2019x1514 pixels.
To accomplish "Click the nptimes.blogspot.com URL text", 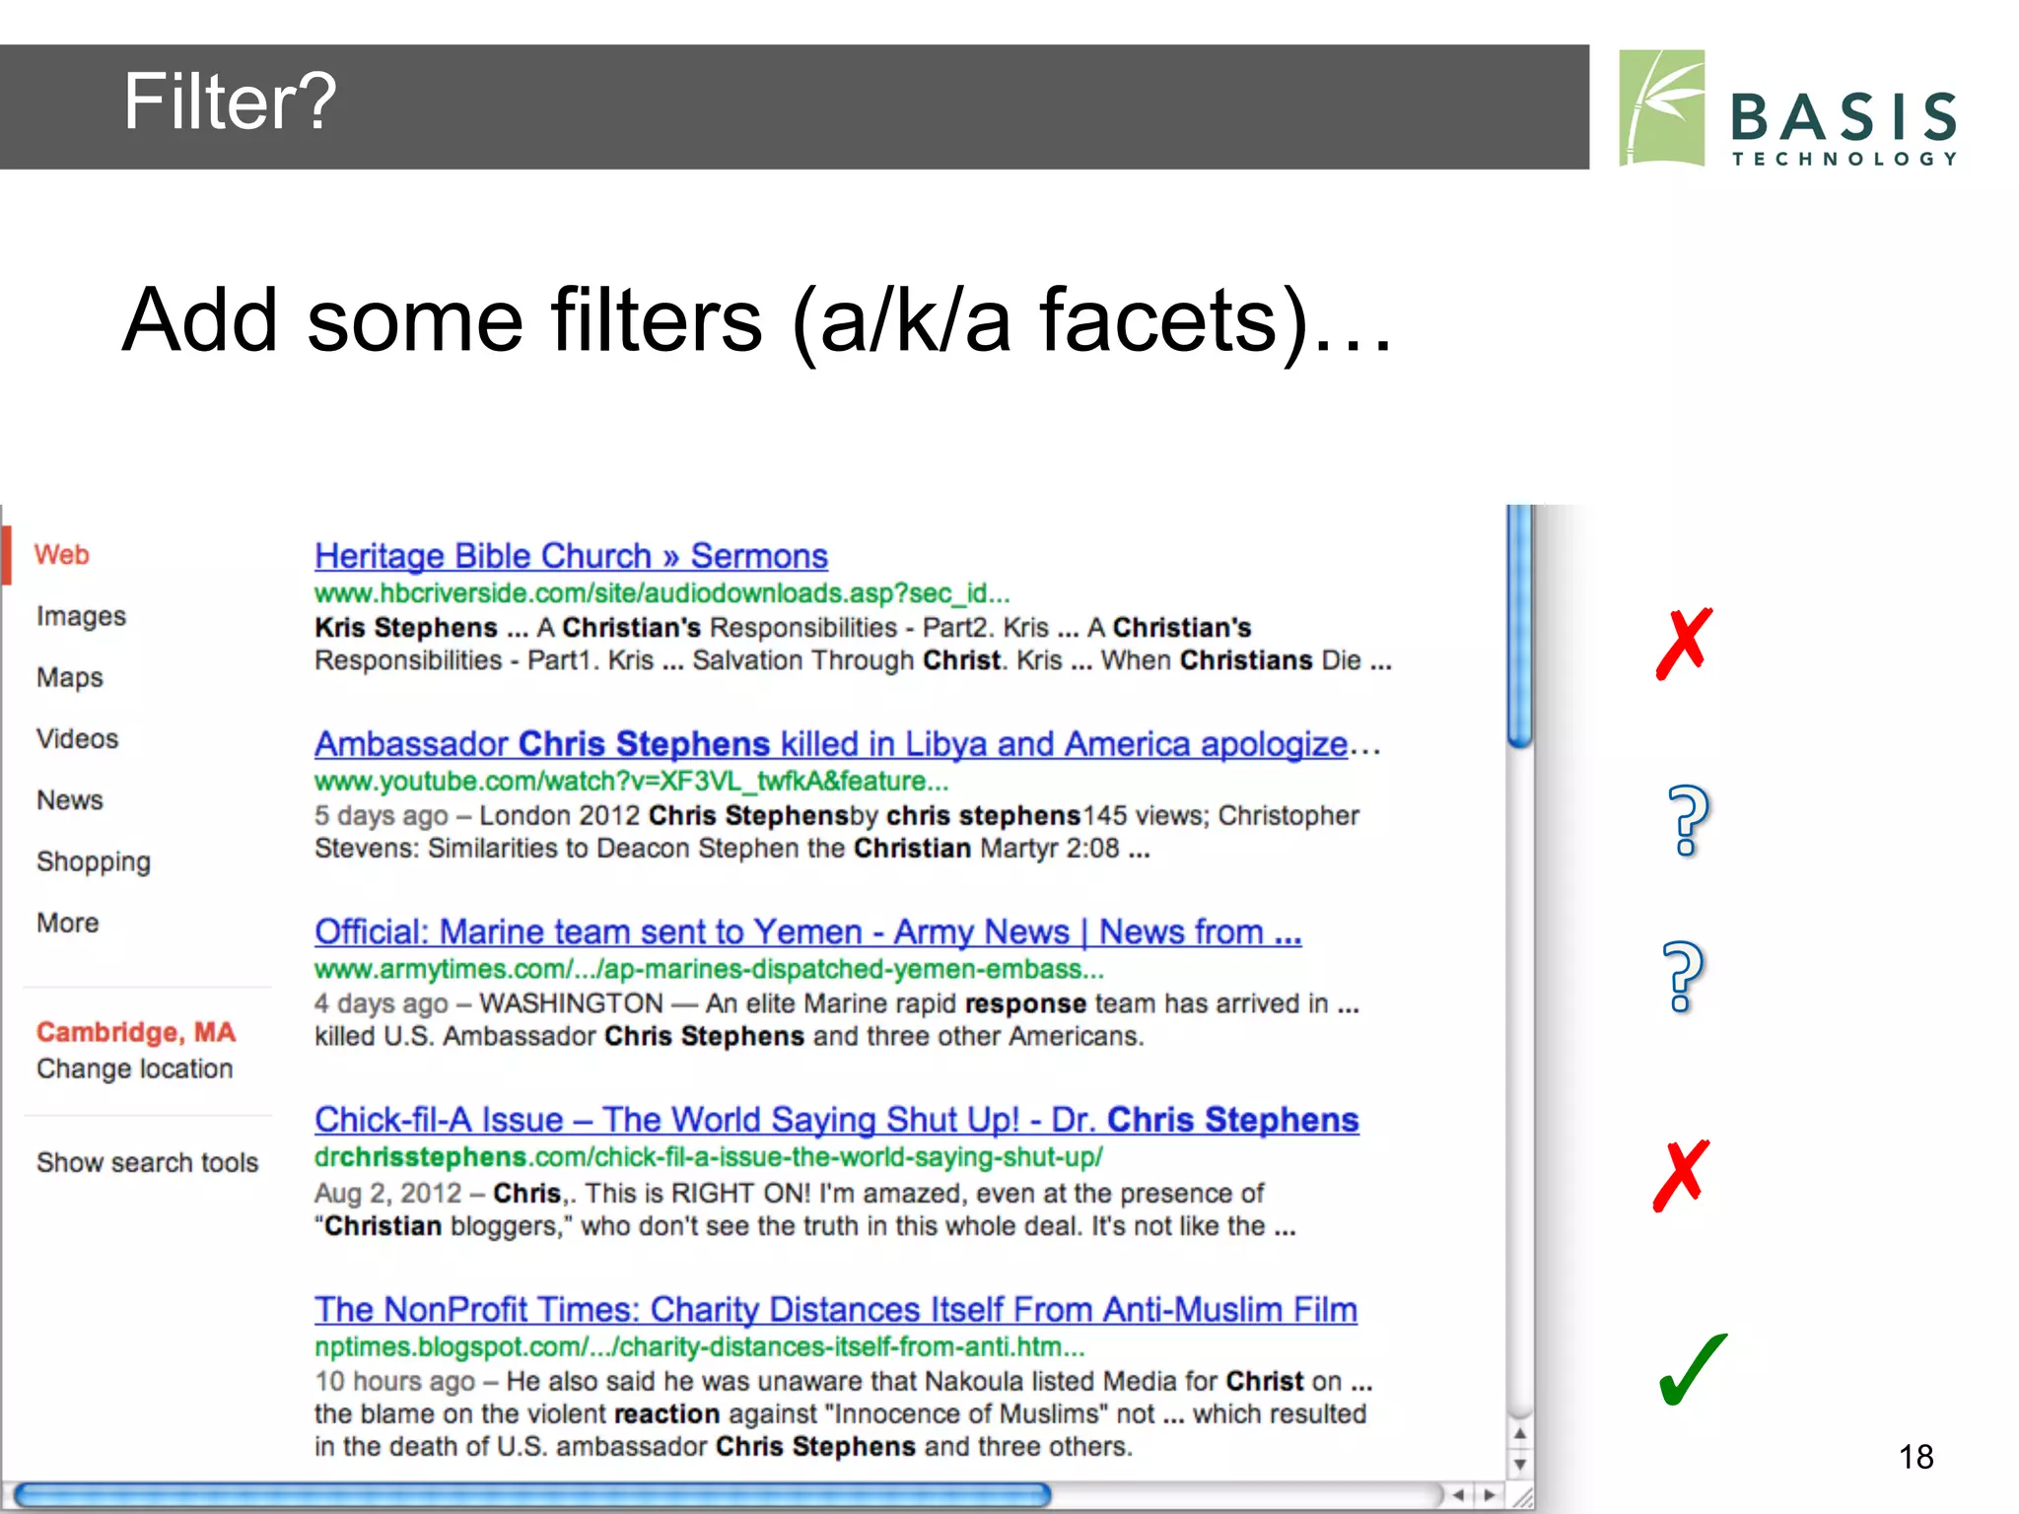I will 699,1346.
